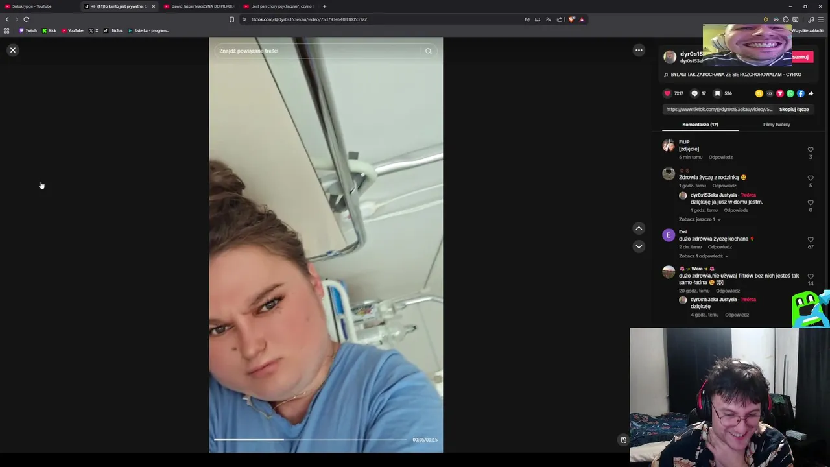Click the share page icon in address bar
The height and width of the screenshot is (467, 830).
pyautogui.click(x=559, y=19)
